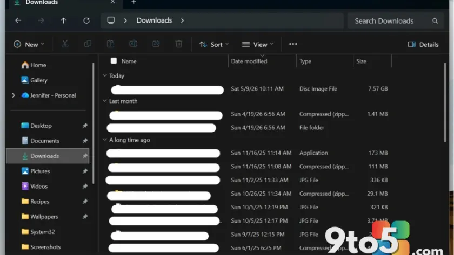The height and width of the screenshot is (255, 454).
Task: Click the pin icon next to Wallpapers
Action: tap(85, 217)
